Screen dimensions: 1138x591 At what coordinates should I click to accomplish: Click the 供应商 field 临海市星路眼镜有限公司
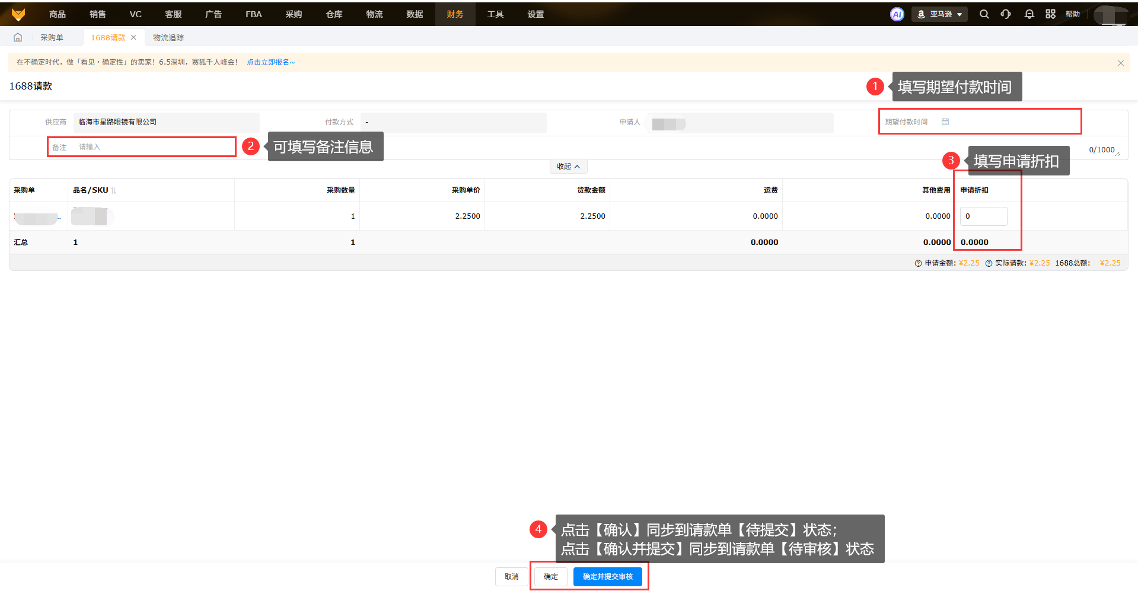167,122
